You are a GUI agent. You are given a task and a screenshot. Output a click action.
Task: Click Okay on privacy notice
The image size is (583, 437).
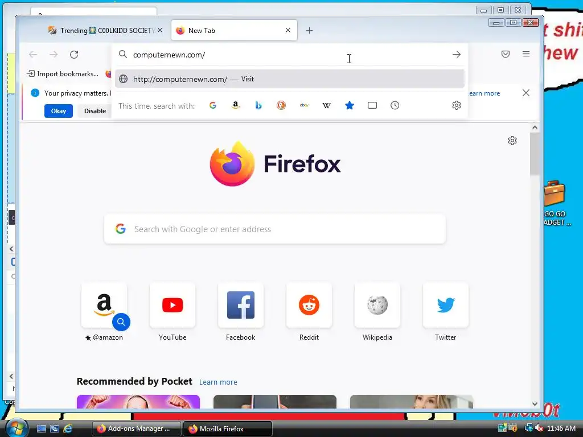pyautogui.click(x=59, y=111)
